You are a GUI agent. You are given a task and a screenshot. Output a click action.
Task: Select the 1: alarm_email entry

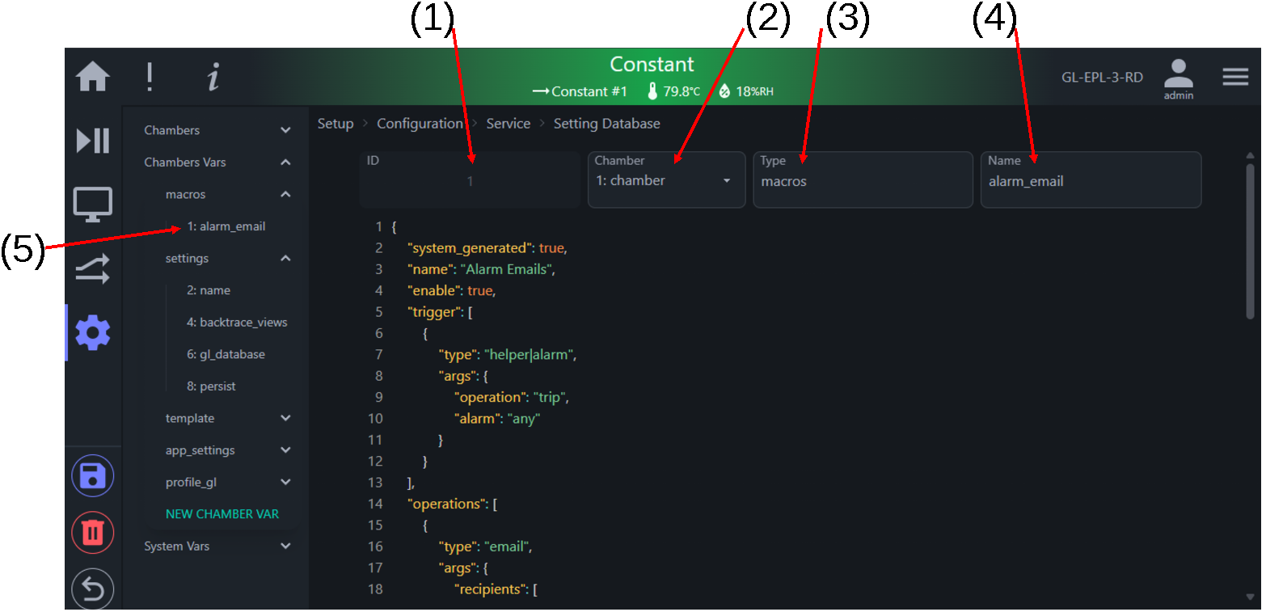point(226,226)
